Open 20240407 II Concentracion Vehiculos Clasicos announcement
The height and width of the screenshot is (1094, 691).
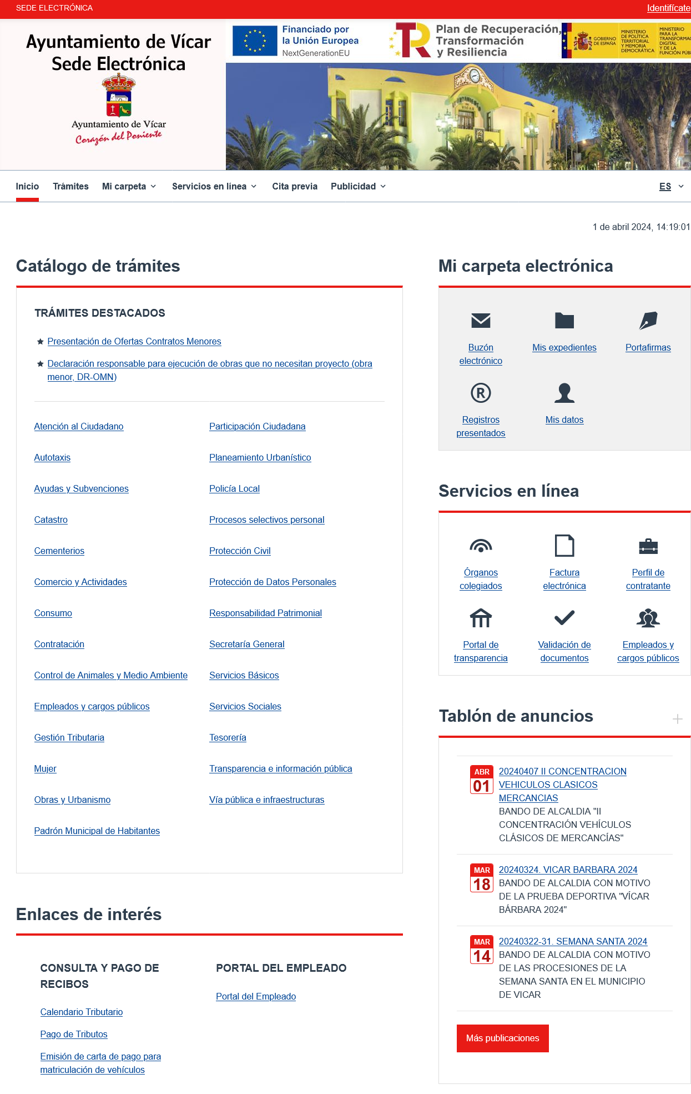(x=562, y=785)
